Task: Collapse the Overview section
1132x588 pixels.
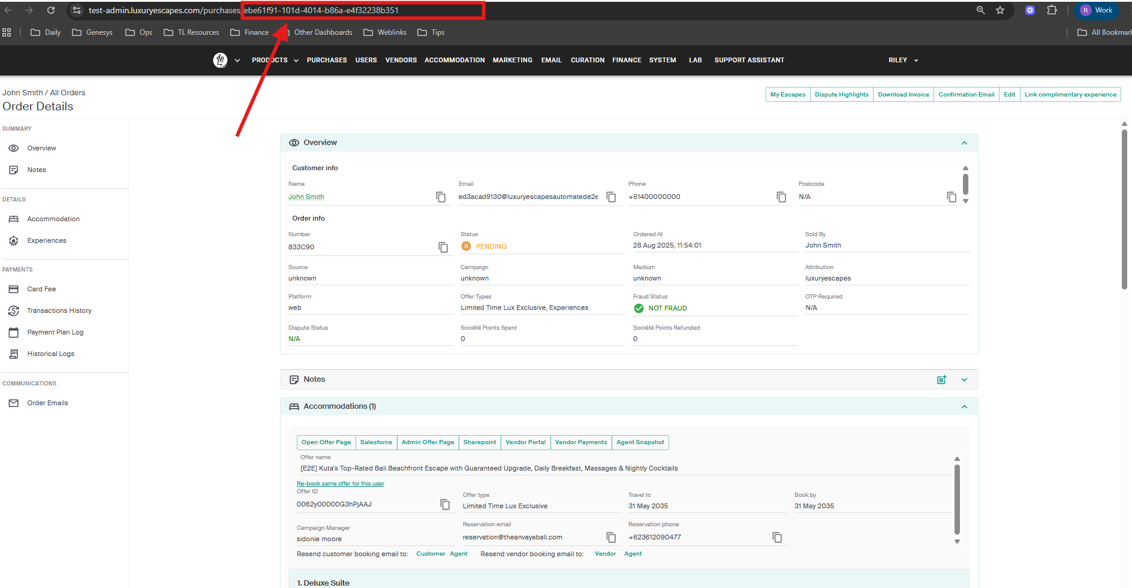Action: click(964, 143)
